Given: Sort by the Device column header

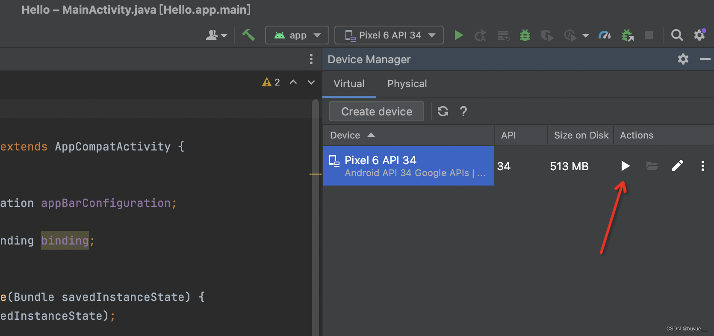Looking at the screenshot, I should pos(409,135).
